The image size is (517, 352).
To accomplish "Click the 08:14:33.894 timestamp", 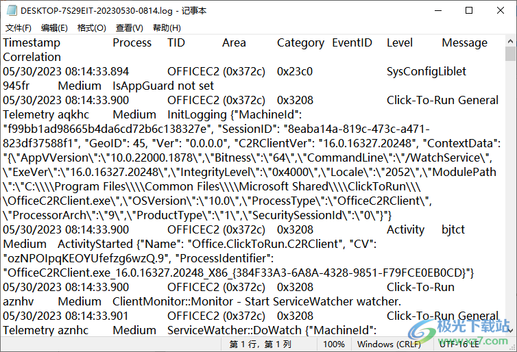I will pos(97,71).
